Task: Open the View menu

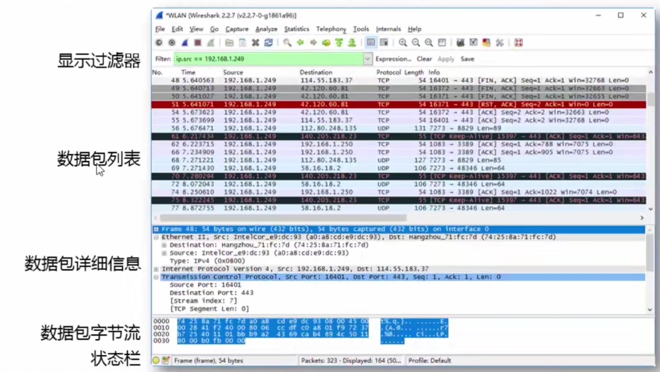Action: [196, 29]
